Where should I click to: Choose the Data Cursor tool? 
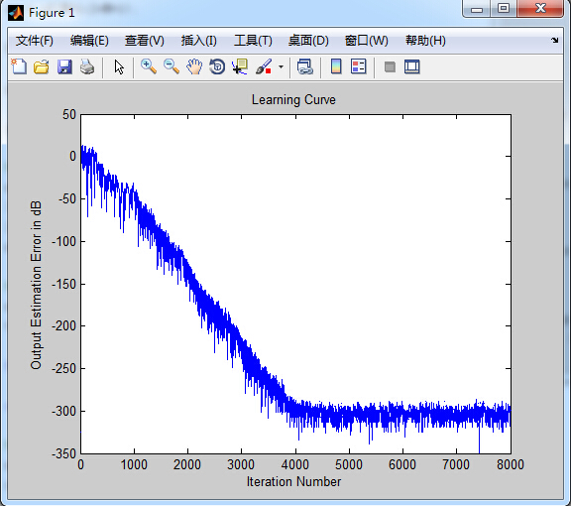click(x=240, y=67)
